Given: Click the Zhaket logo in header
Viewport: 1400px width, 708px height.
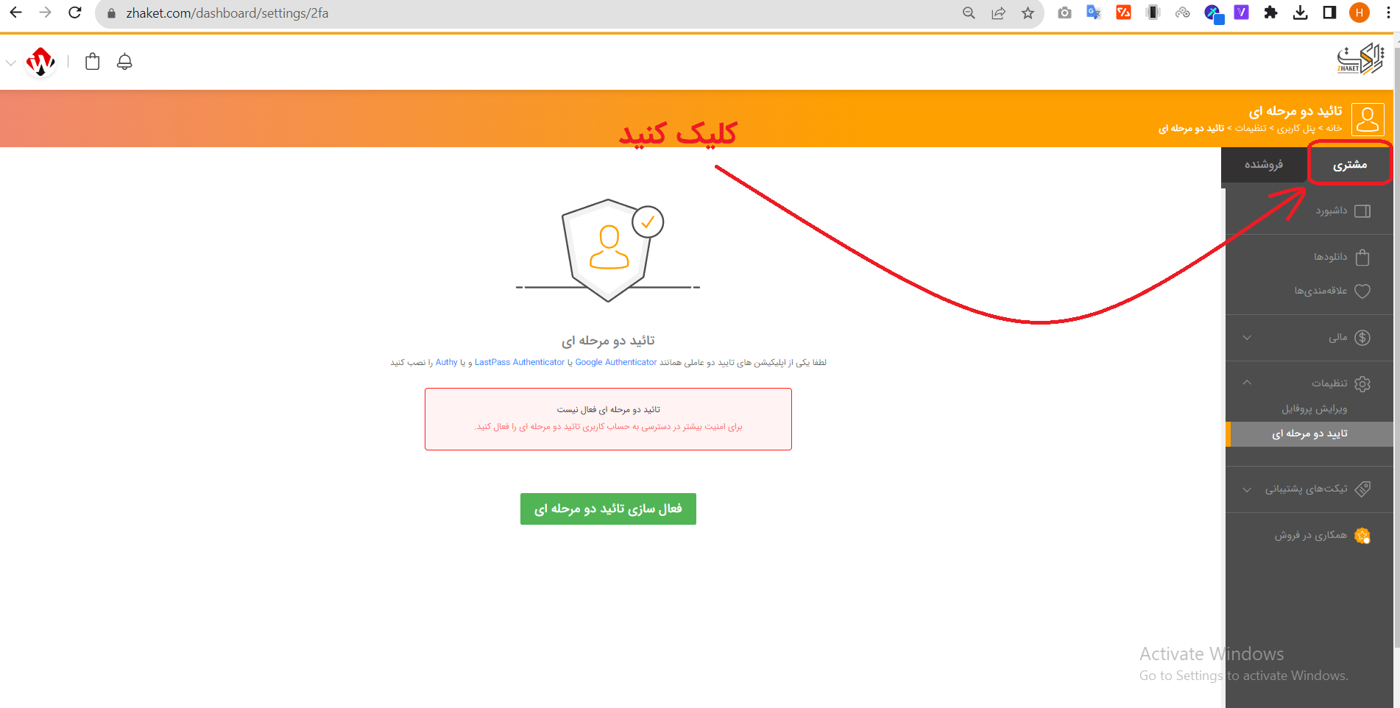Looking at the screenshot, I should (x=1360, y=59).
